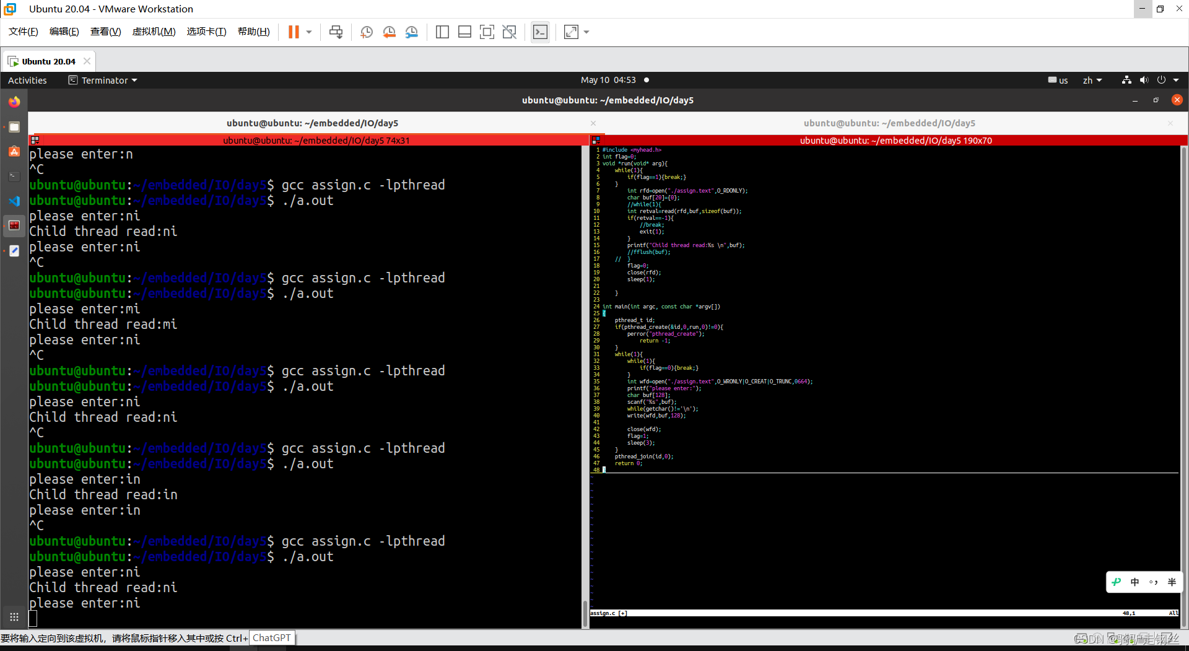The image size is (1189, 651).
Task: Click the stretch guest display icon
Action: 571,32
